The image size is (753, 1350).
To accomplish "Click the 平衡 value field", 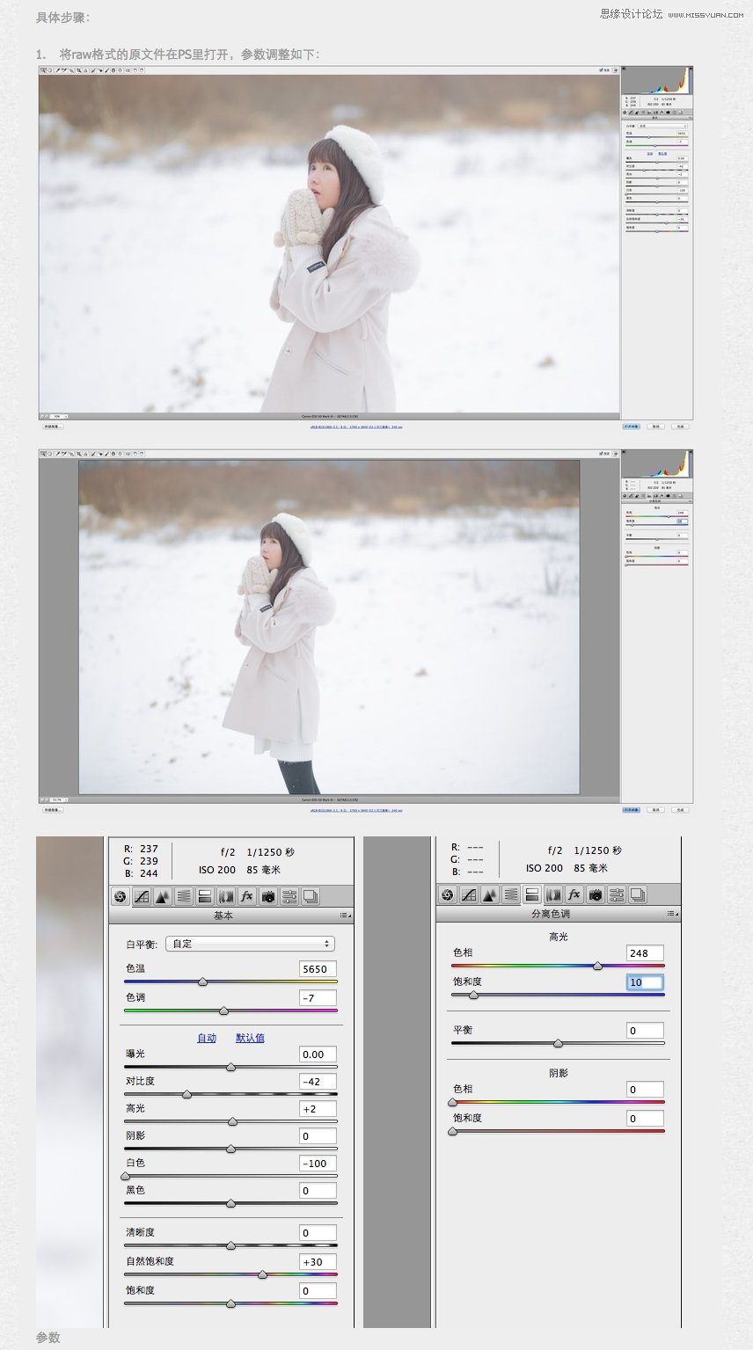I will coord(645,1031).
